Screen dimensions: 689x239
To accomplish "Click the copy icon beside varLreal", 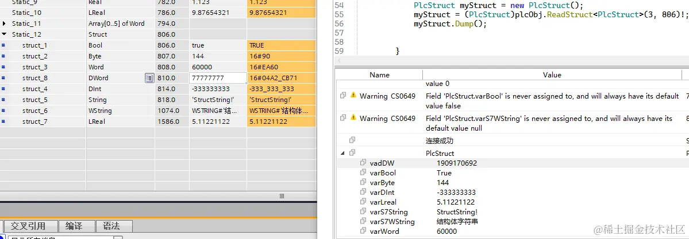I will coord(363,202).
